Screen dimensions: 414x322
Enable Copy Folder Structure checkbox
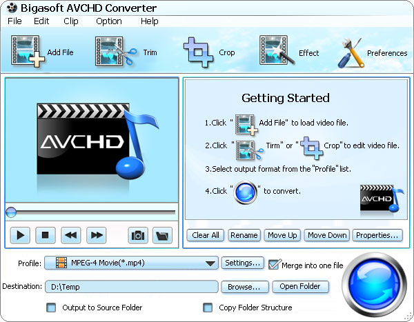(208, 308)
